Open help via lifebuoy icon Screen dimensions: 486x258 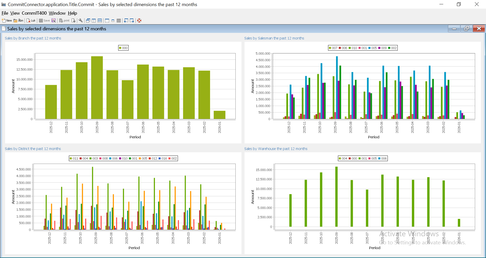(139, 20)
